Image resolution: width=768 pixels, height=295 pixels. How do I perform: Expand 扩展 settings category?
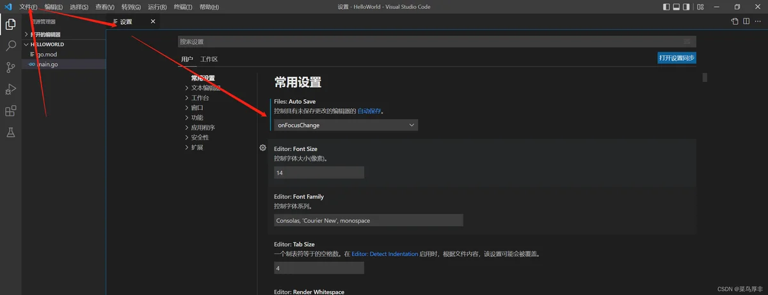click(x=194, y=147)
